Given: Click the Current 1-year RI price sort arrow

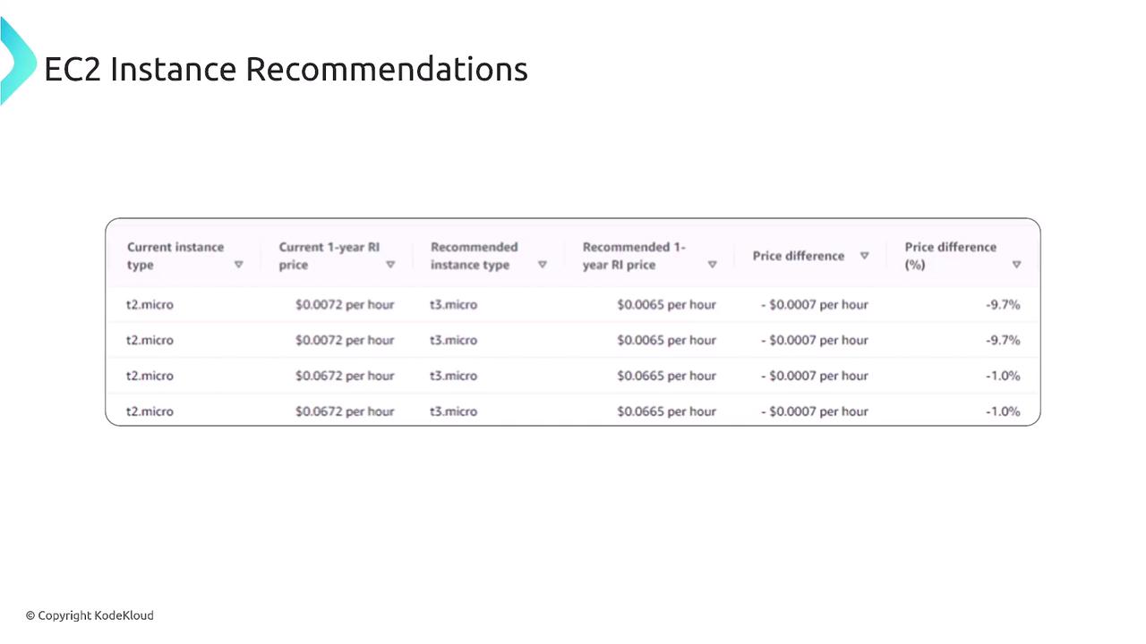Looking at the screenshot, I should [390, 265].
